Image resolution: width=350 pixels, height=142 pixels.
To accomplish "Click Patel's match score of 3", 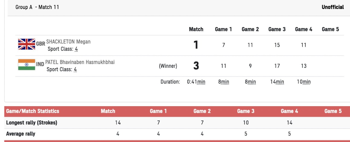I will tap(196, 66).
